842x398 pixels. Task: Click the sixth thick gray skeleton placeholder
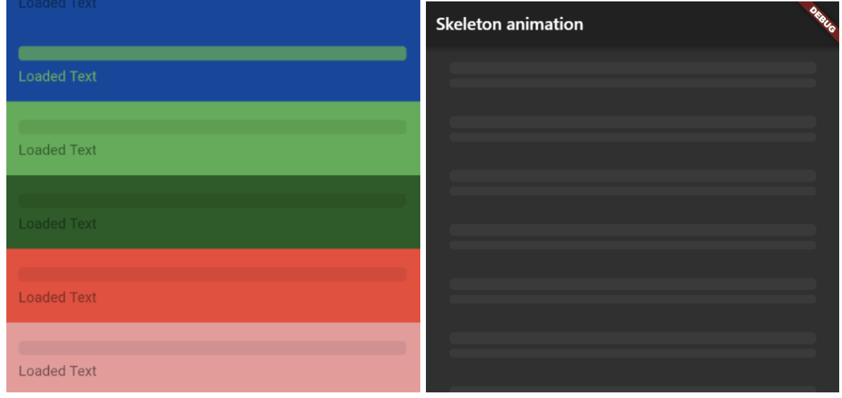point(633,338)
